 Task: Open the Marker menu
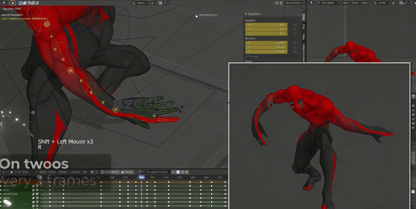point(63,172)
